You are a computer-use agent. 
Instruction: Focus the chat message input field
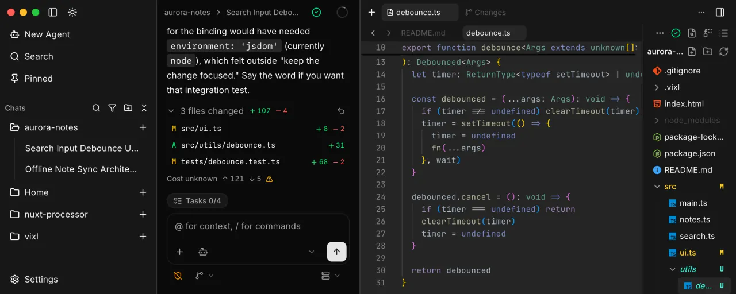click(258, 226)
